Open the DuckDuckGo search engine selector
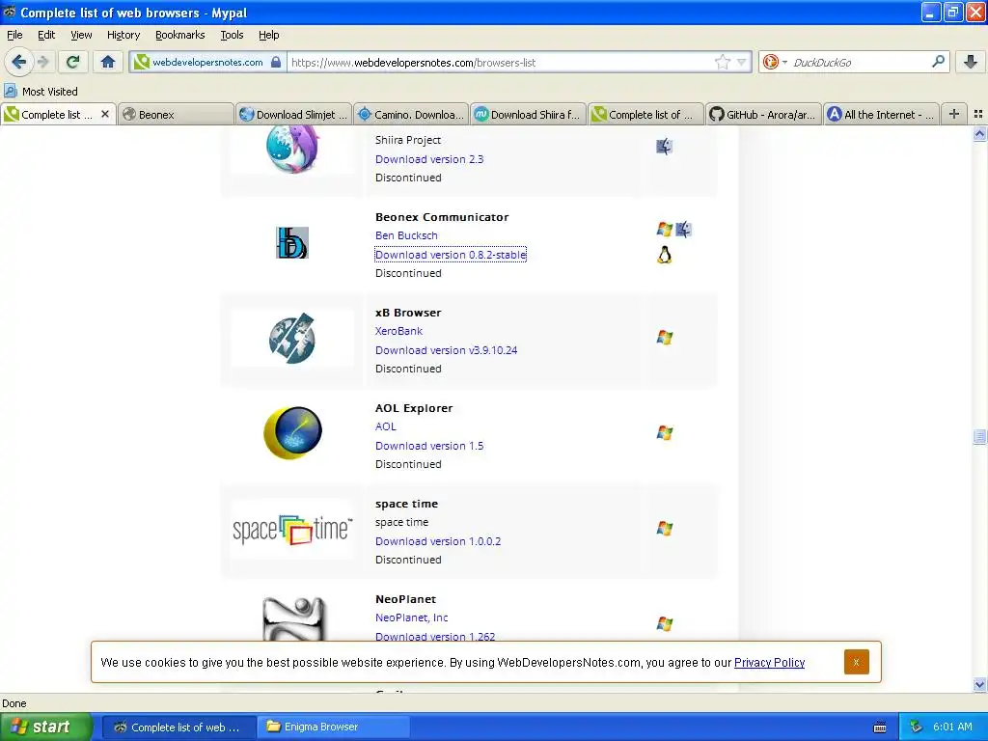 click(775, 62)
